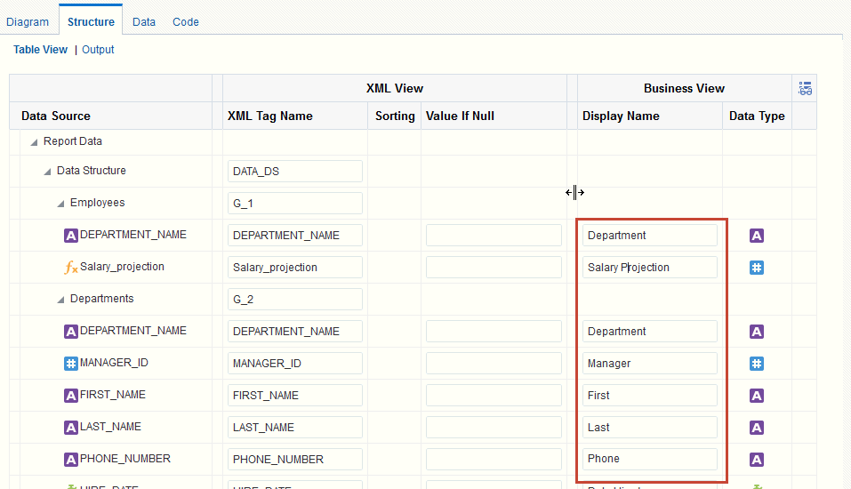Edit the Manager display name field
The image size is (851, 489).
pyautogui.click(x=650, y=363)
